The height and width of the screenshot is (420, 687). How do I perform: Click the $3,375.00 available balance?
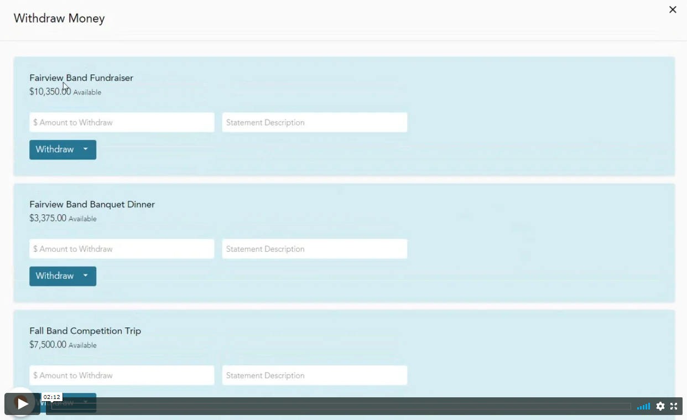point(48,219)
